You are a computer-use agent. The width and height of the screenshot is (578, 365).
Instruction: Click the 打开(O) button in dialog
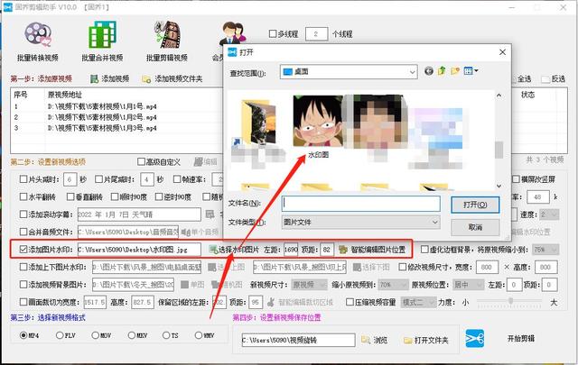point(475,205)
